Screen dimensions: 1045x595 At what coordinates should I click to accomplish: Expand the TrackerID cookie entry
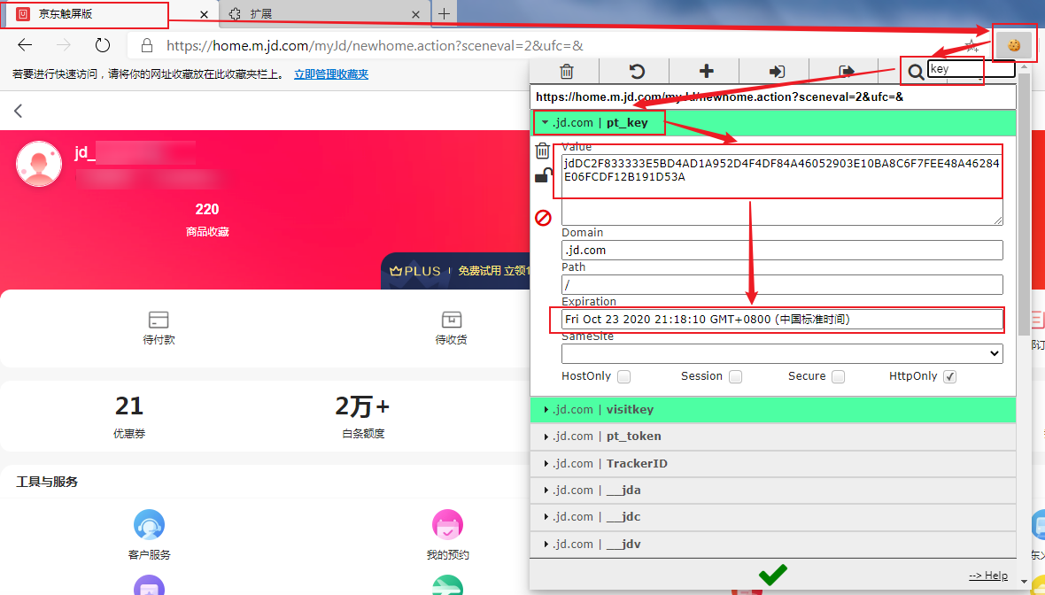[637, 464]
